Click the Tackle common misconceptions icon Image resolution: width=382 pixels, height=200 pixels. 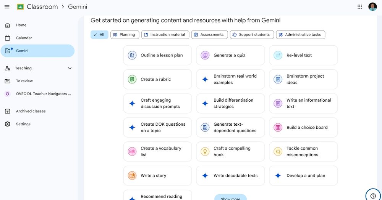(x=278, y=151)
